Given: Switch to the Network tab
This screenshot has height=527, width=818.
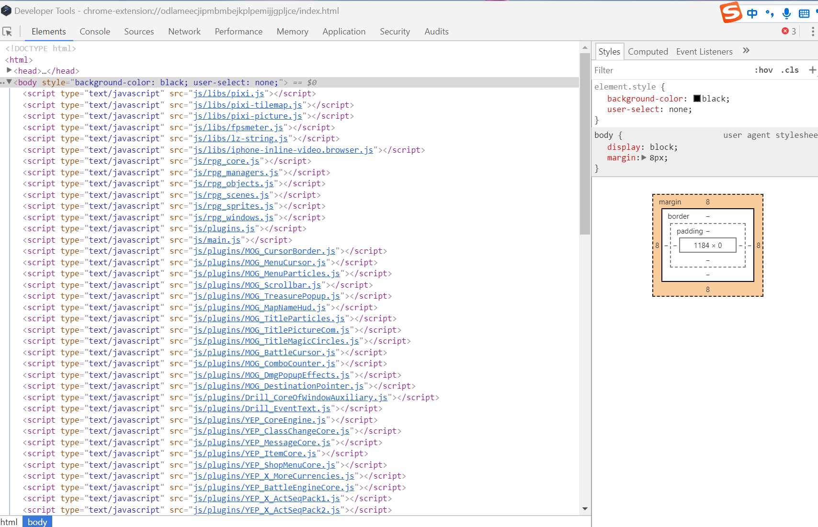Looking at the screenshot, I should click(184, 32).
